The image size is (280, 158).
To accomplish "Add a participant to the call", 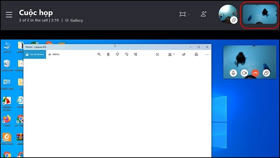I will [x=203, y=14].
